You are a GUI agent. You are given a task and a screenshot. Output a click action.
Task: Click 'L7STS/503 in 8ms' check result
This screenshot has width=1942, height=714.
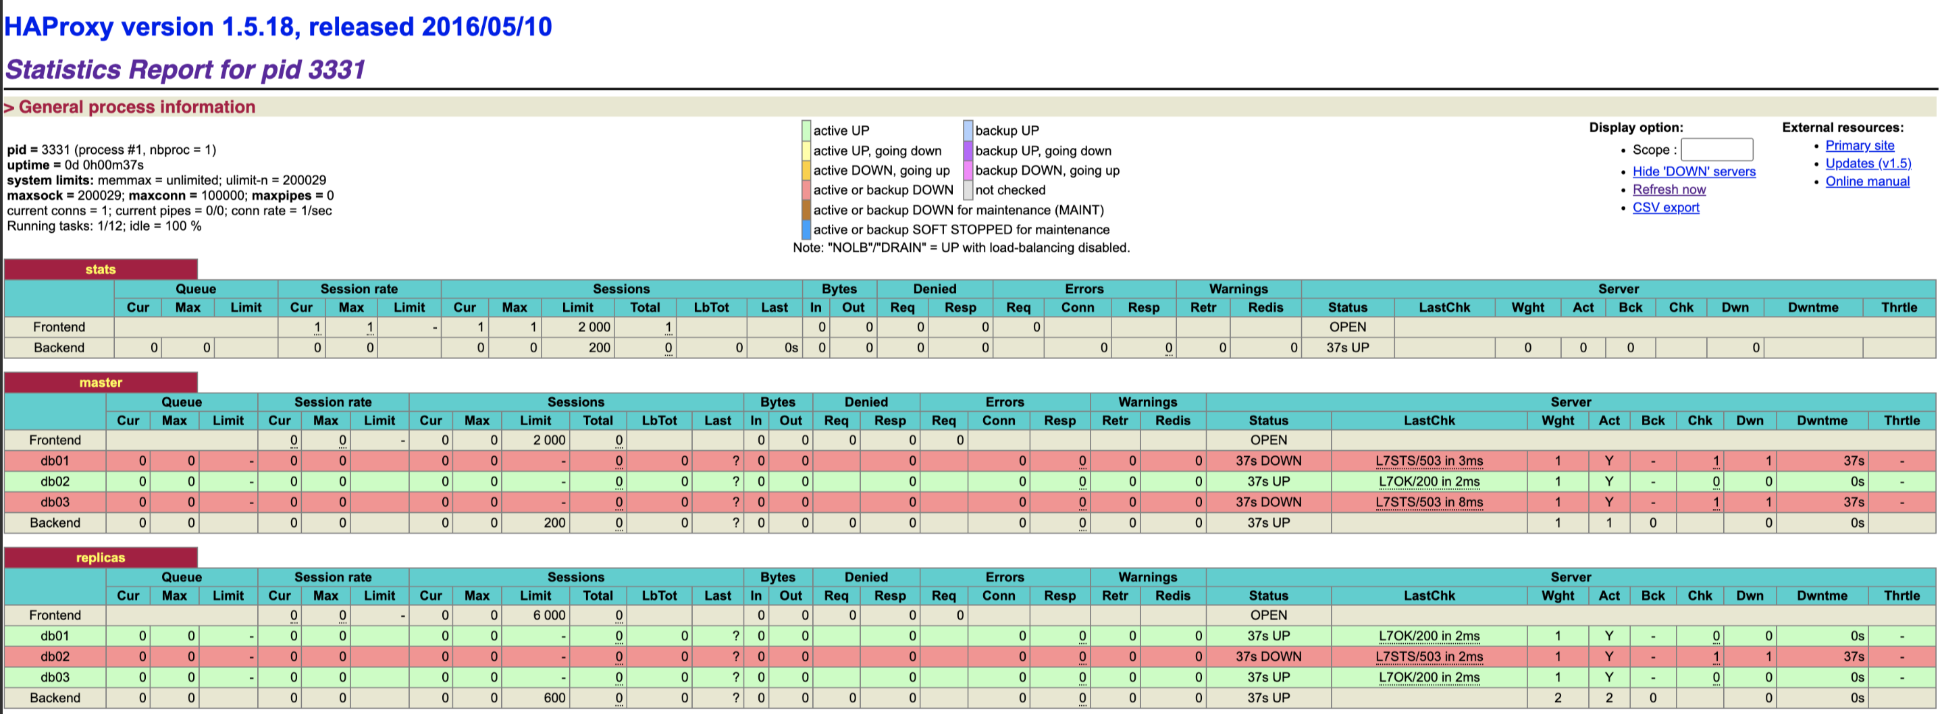(1429, 502)
